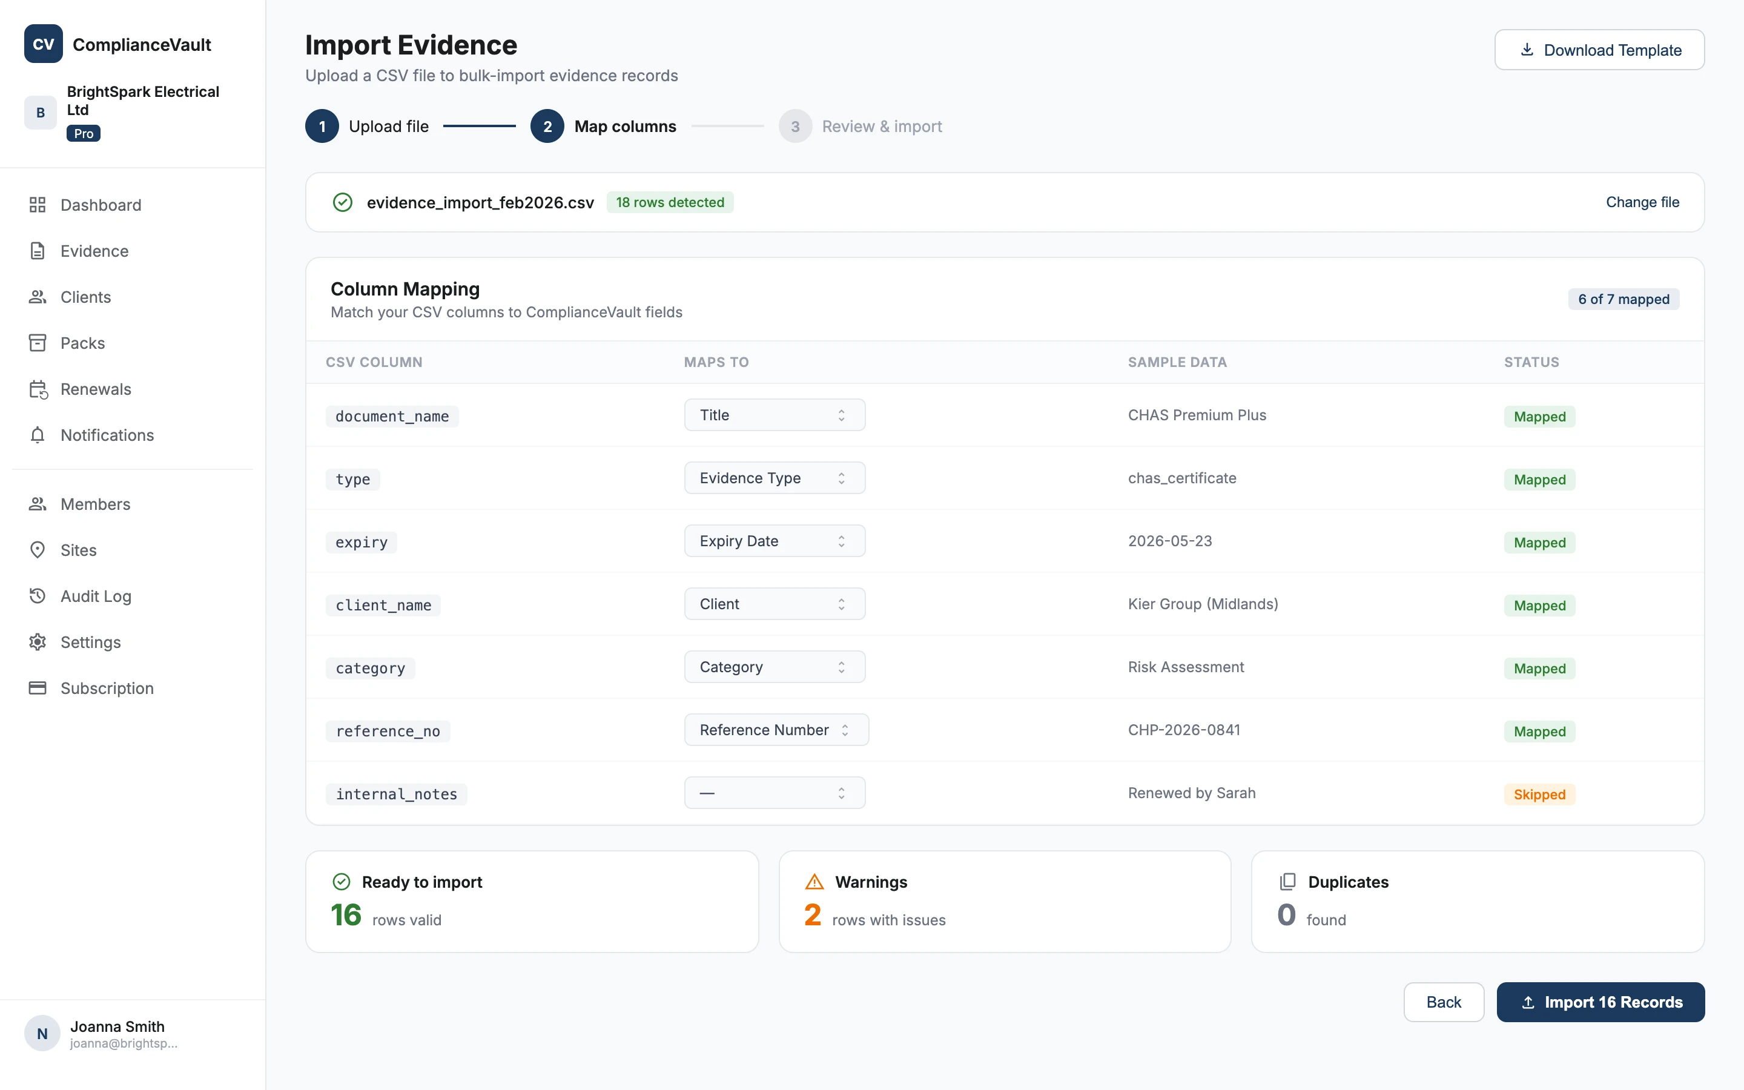Image resolution: width=1744 pixels, height=1090 pixels.
Task: Click the Packs box icon in sidebar
Action: pos(38,342)
